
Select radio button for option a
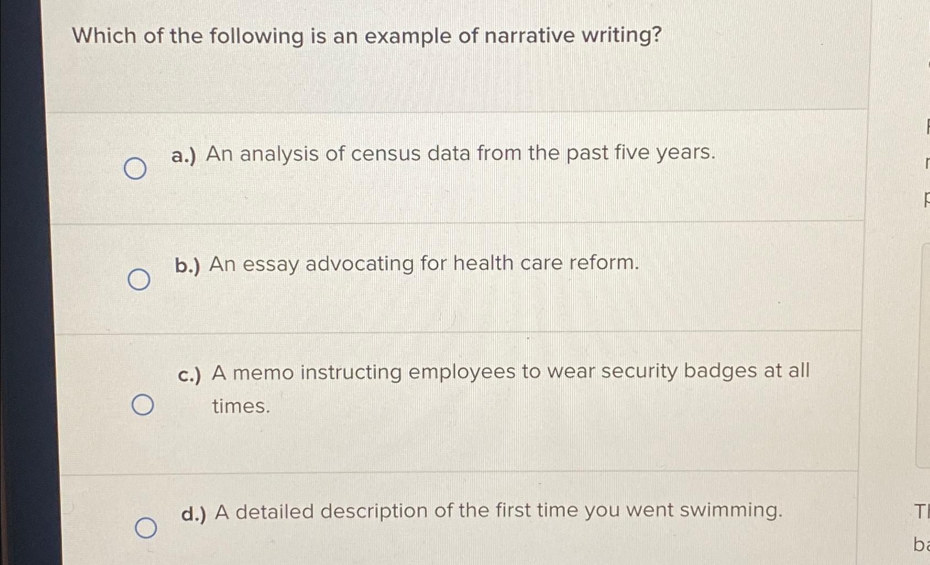click(x=135, y=168)
